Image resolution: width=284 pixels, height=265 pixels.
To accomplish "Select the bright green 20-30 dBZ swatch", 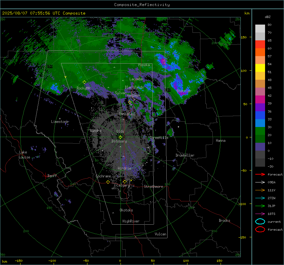I will click(260, 131).
